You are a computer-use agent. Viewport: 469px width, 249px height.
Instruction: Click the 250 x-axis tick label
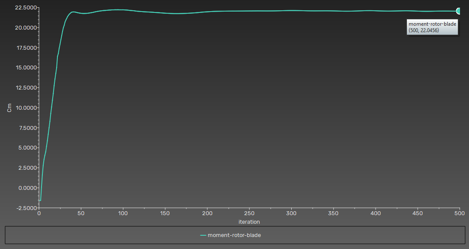249,213
